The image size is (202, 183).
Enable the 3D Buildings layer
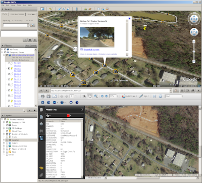[x=7, y=128]
